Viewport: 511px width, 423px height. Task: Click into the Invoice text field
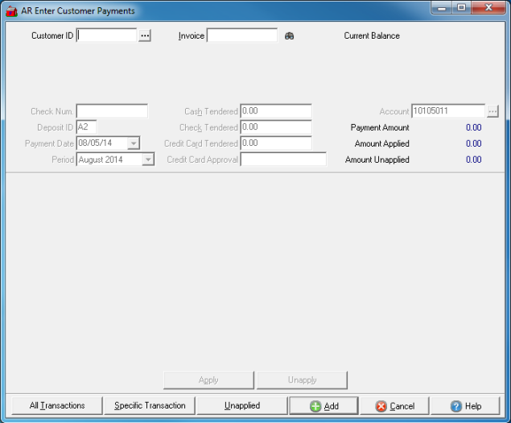(241, 36)
